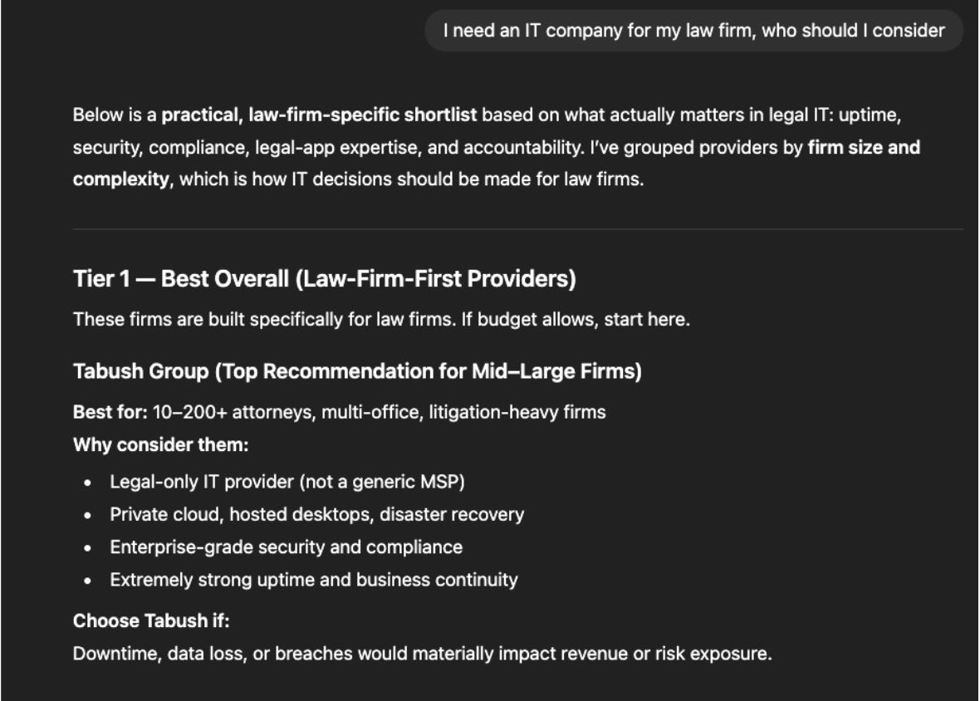Image resolution: width=980 pixels, height=701 pixels.
Task: Click the bullet dot before "Legal-only IT provider"
Action: [86, 483]
